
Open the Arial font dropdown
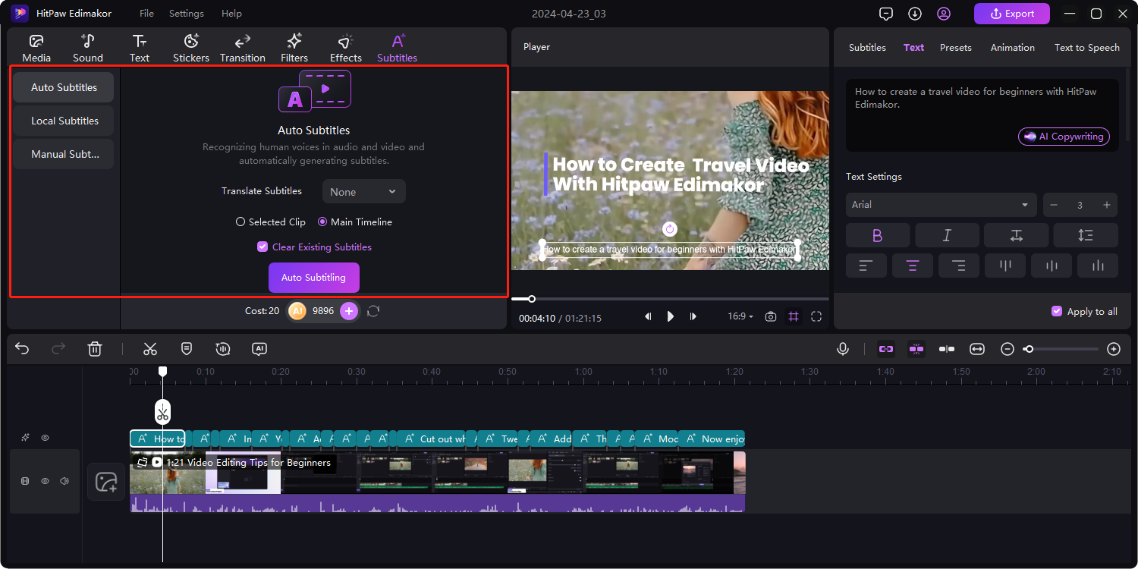click(941, 205)
